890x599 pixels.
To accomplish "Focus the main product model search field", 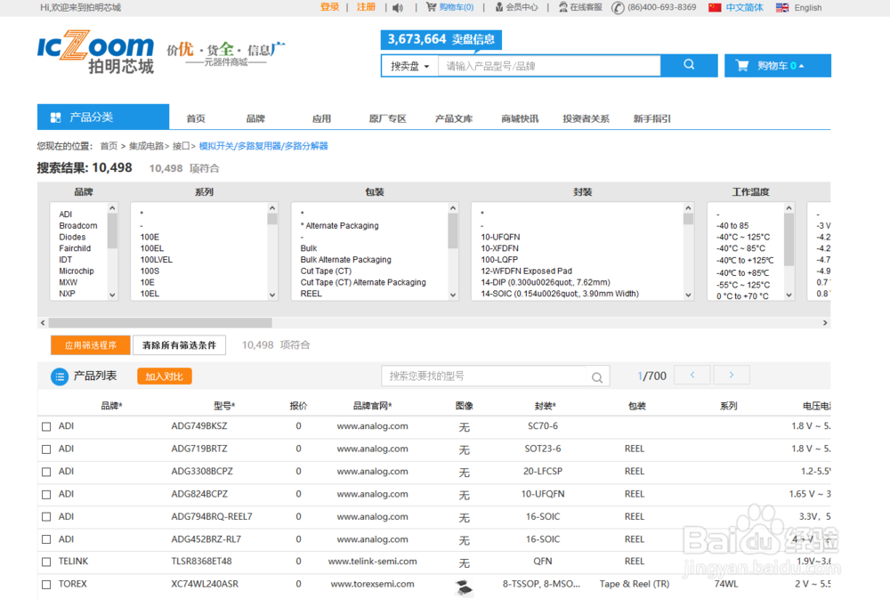I will click(x=549, y=66).
